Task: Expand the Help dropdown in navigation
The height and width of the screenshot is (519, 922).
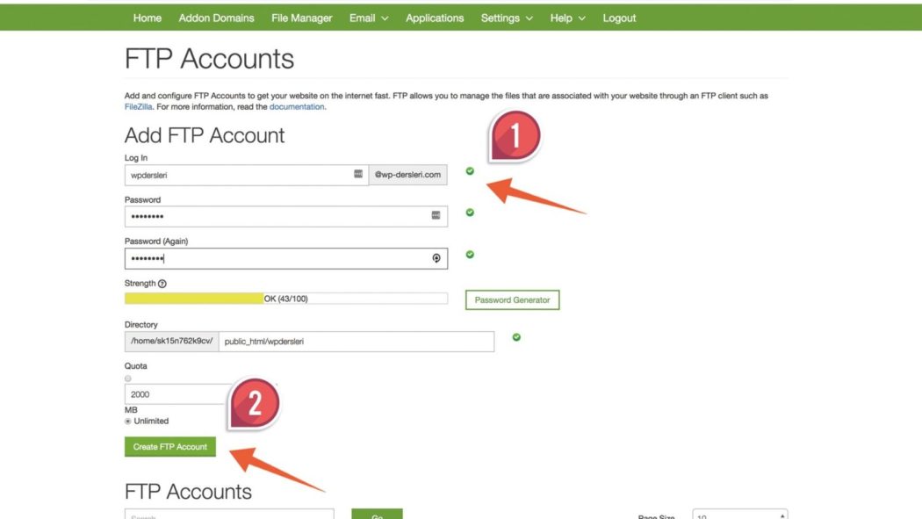Action: [567, 18]
